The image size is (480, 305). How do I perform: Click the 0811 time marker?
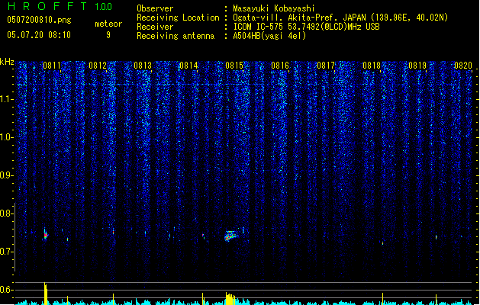click(x=52, y=66)
